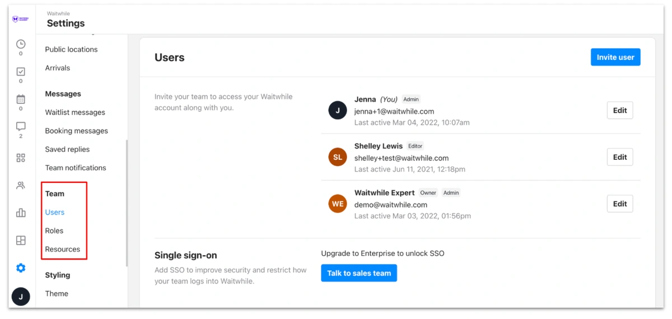Click the Editor badge next to Shelley Lewis
The image size is (672, 319).
pos(415,146)
